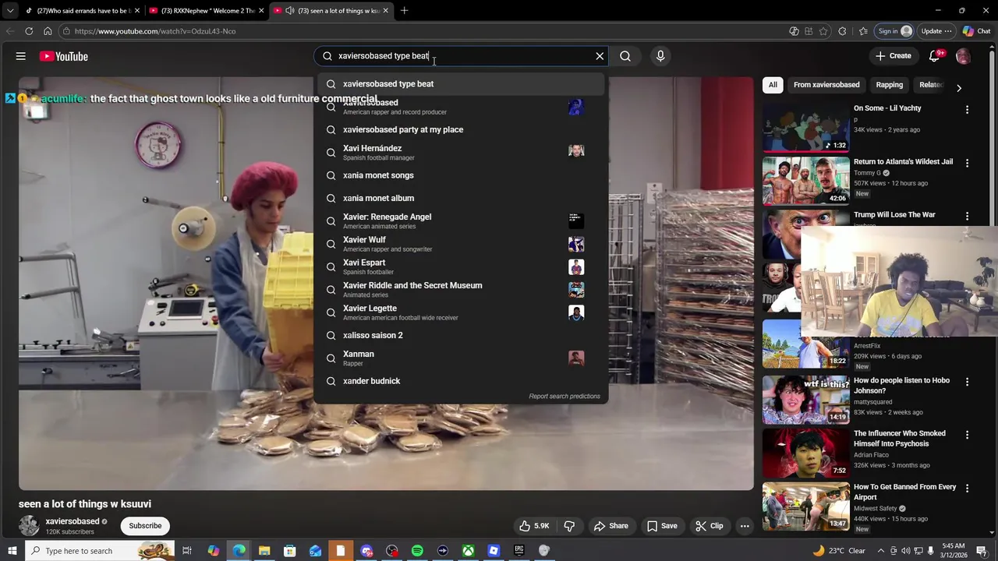
Task: Choose the 'Xavier Wulf' suggestion
Action: (x=461, y=244)
